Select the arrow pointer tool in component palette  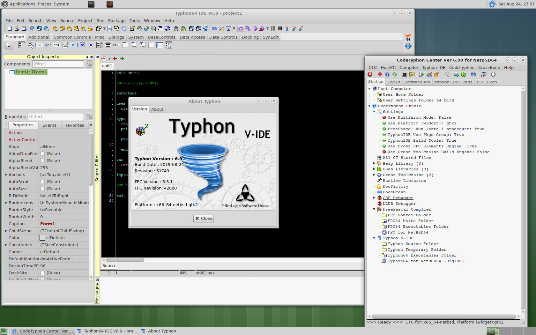pos(8,45)
